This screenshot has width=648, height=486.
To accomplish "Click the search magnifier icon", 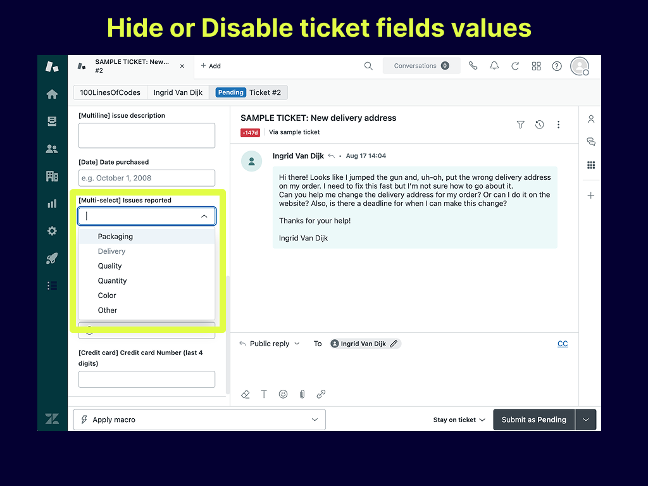I will click(368, 66).
